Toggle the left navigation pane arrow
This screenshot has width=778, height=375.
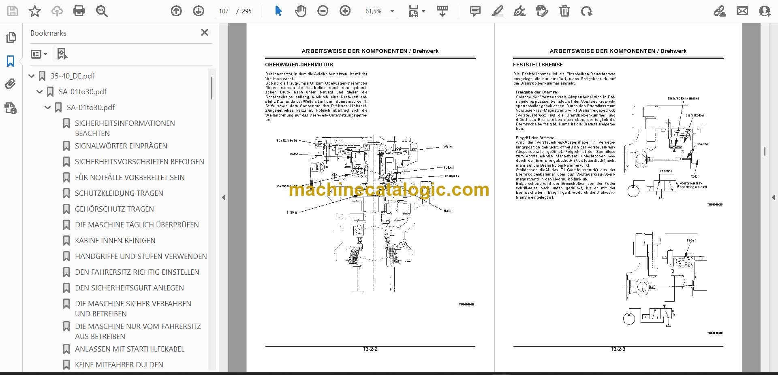pos(224,197)
